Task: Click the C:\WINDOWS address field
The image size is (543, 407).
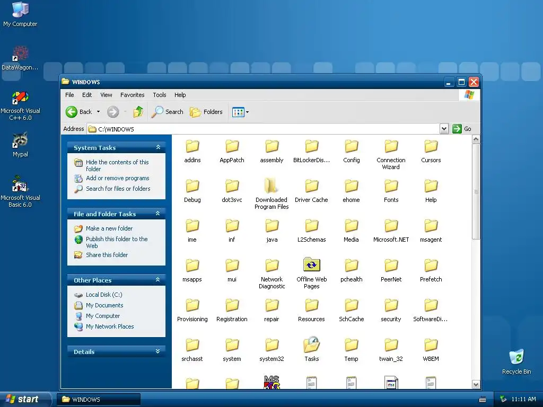Action: tap(263, 129)
